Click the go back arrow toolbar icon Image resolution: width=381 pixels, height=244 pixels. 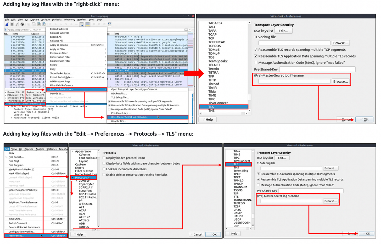(x=55, y=24)
